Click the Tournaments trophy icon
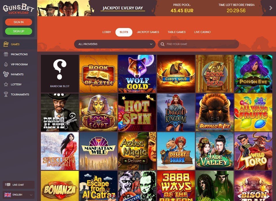This screenshot has width=276, height=201. (x=6, y=94)
